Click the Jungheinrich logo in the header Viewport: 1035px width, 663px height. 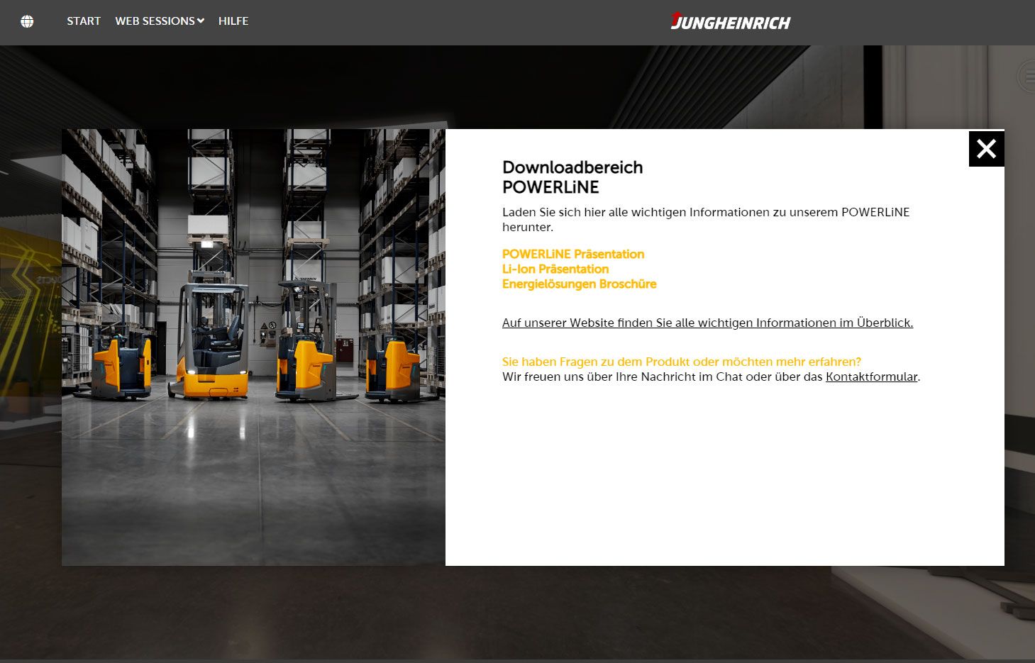(x=730, y=21)
